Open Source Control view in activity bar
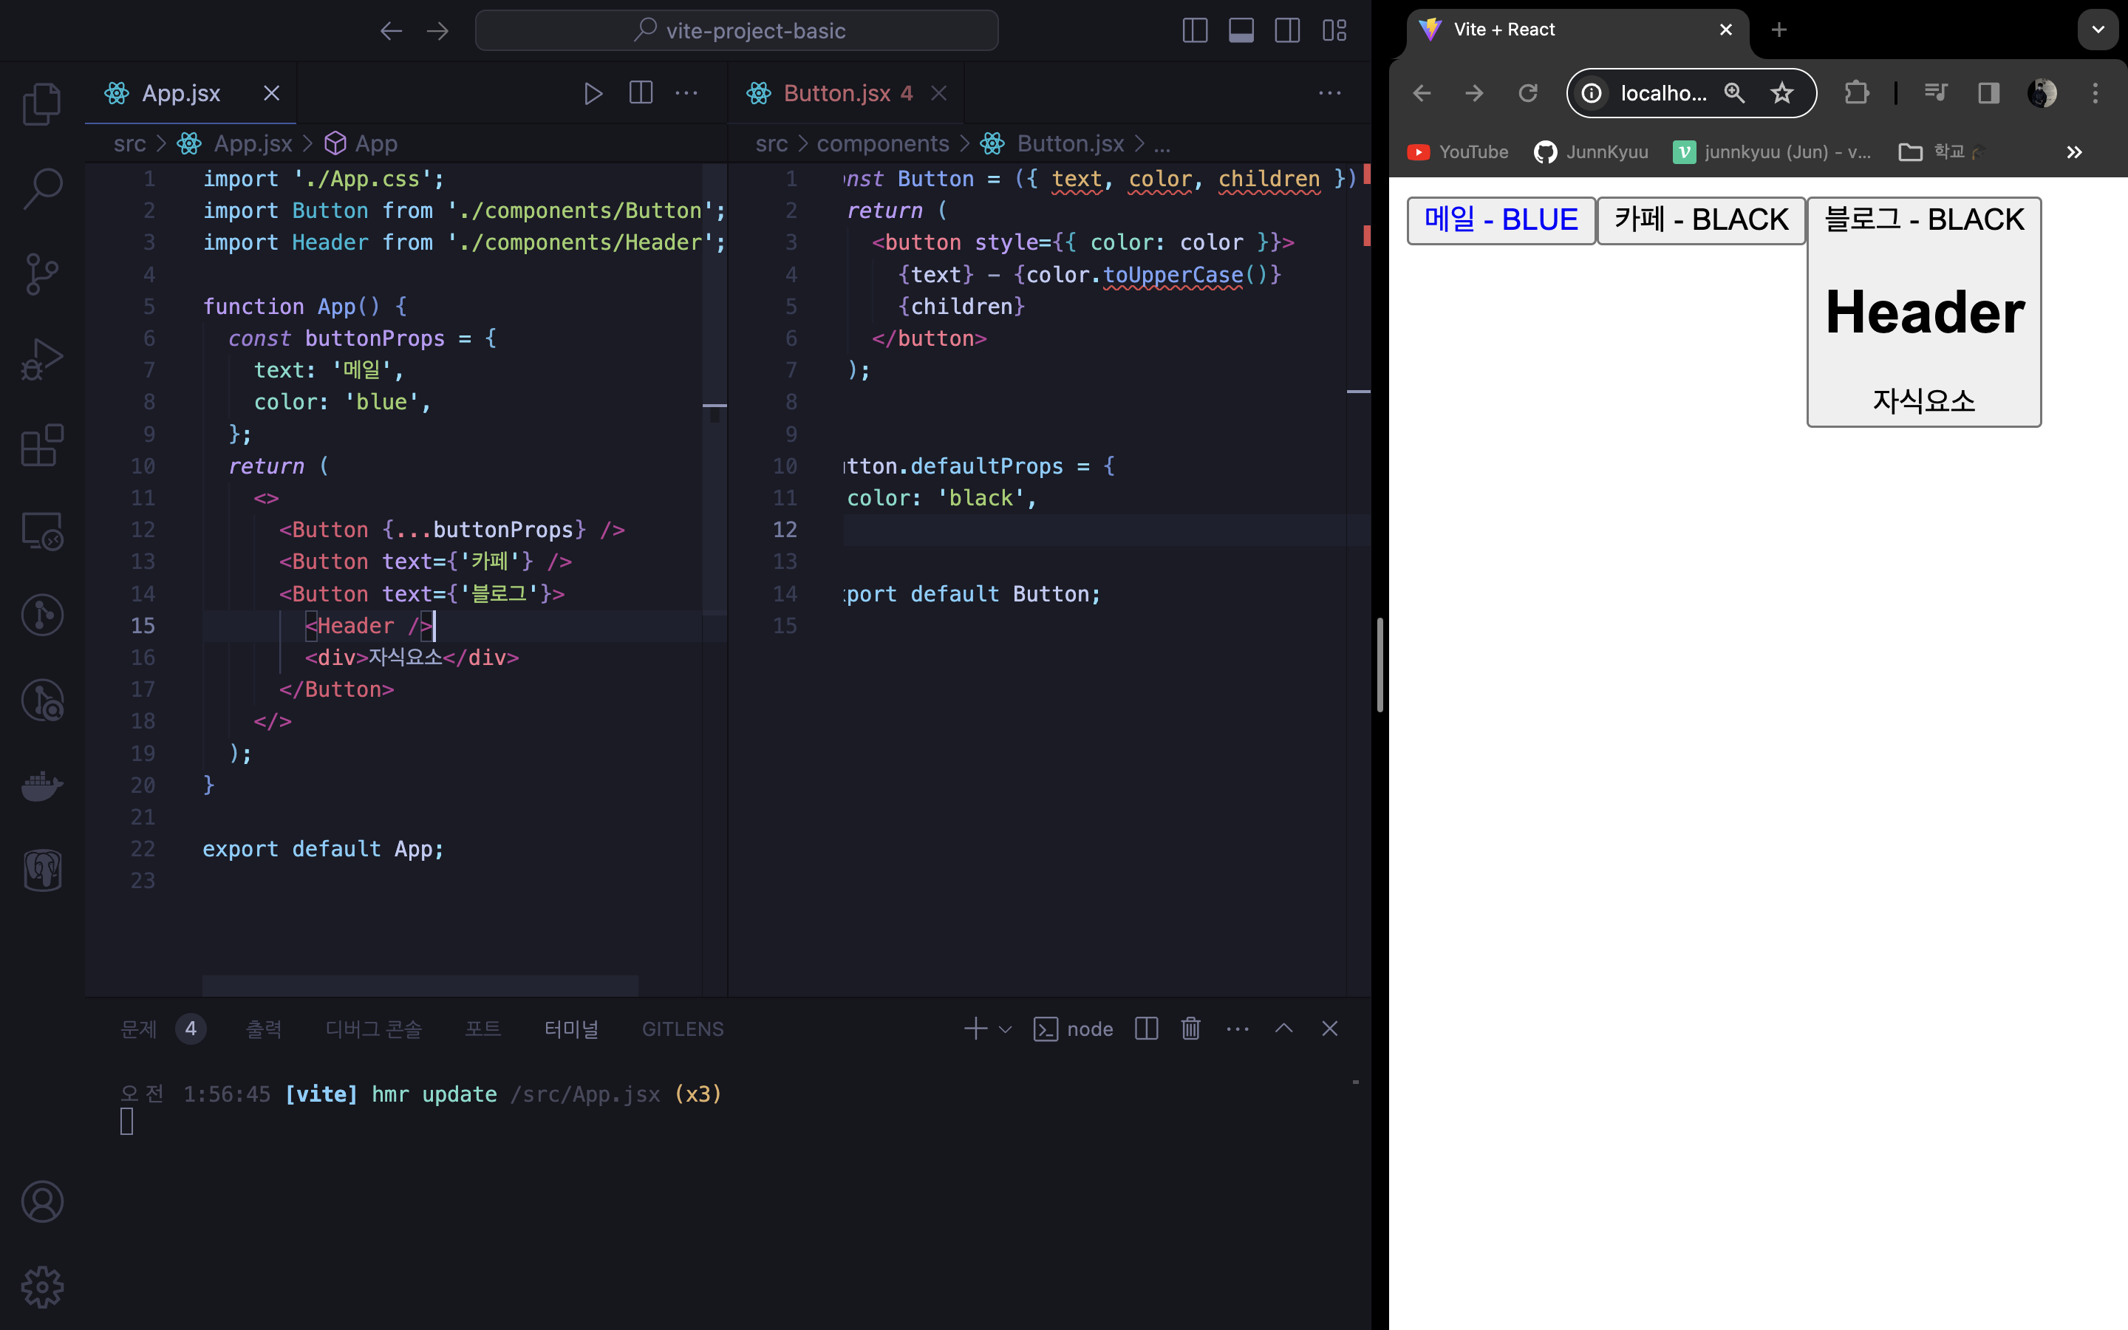The image size is (2128, 1330). [x=41, y=273]
